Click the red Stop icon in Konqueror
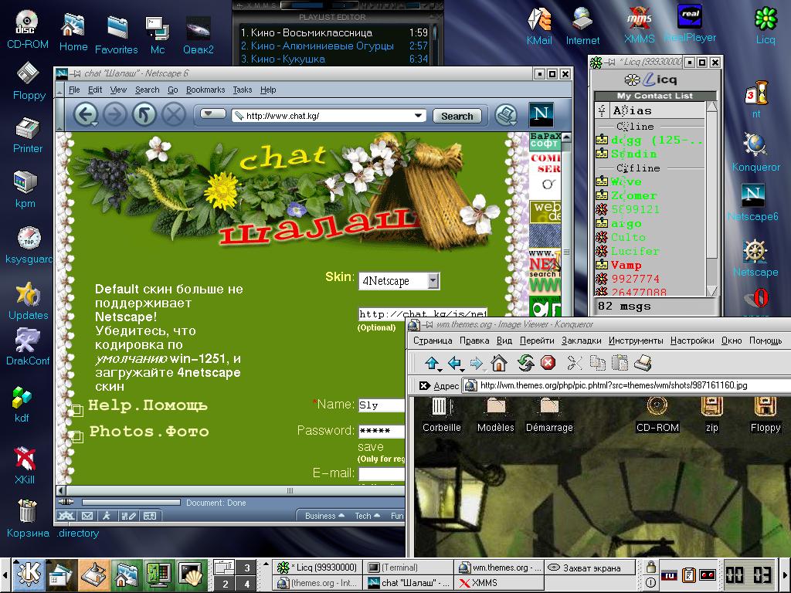The image size is (791, 593). pos(548,363)
